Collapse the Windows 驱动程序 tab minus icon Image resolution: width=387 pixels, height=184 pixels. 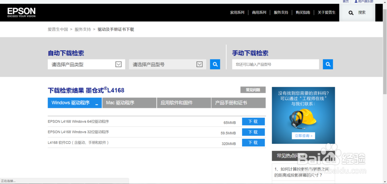(97, 105)
